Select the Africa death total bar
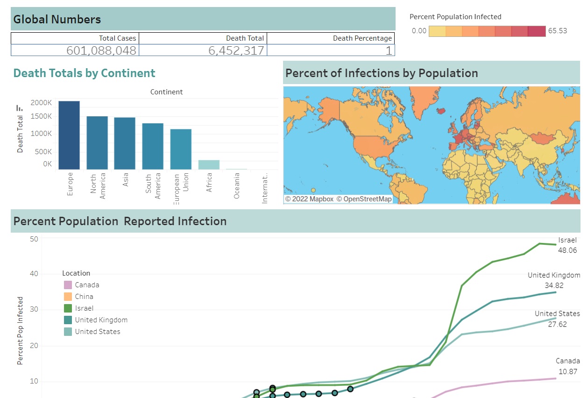 (x=209, y=164)
